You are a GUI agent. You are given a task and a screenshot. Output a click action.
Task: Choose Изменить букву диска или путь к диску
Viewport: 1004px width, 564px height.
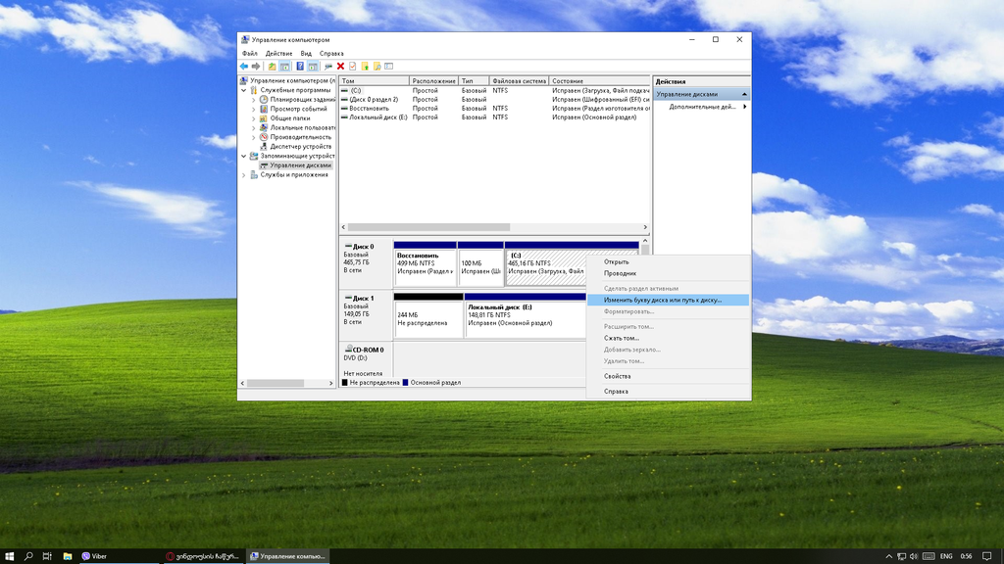[662, 300]
